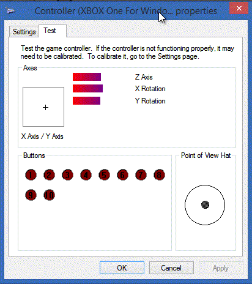252x284 pixels.
Task: Click button indicator 7
Action: pos(141,175)
